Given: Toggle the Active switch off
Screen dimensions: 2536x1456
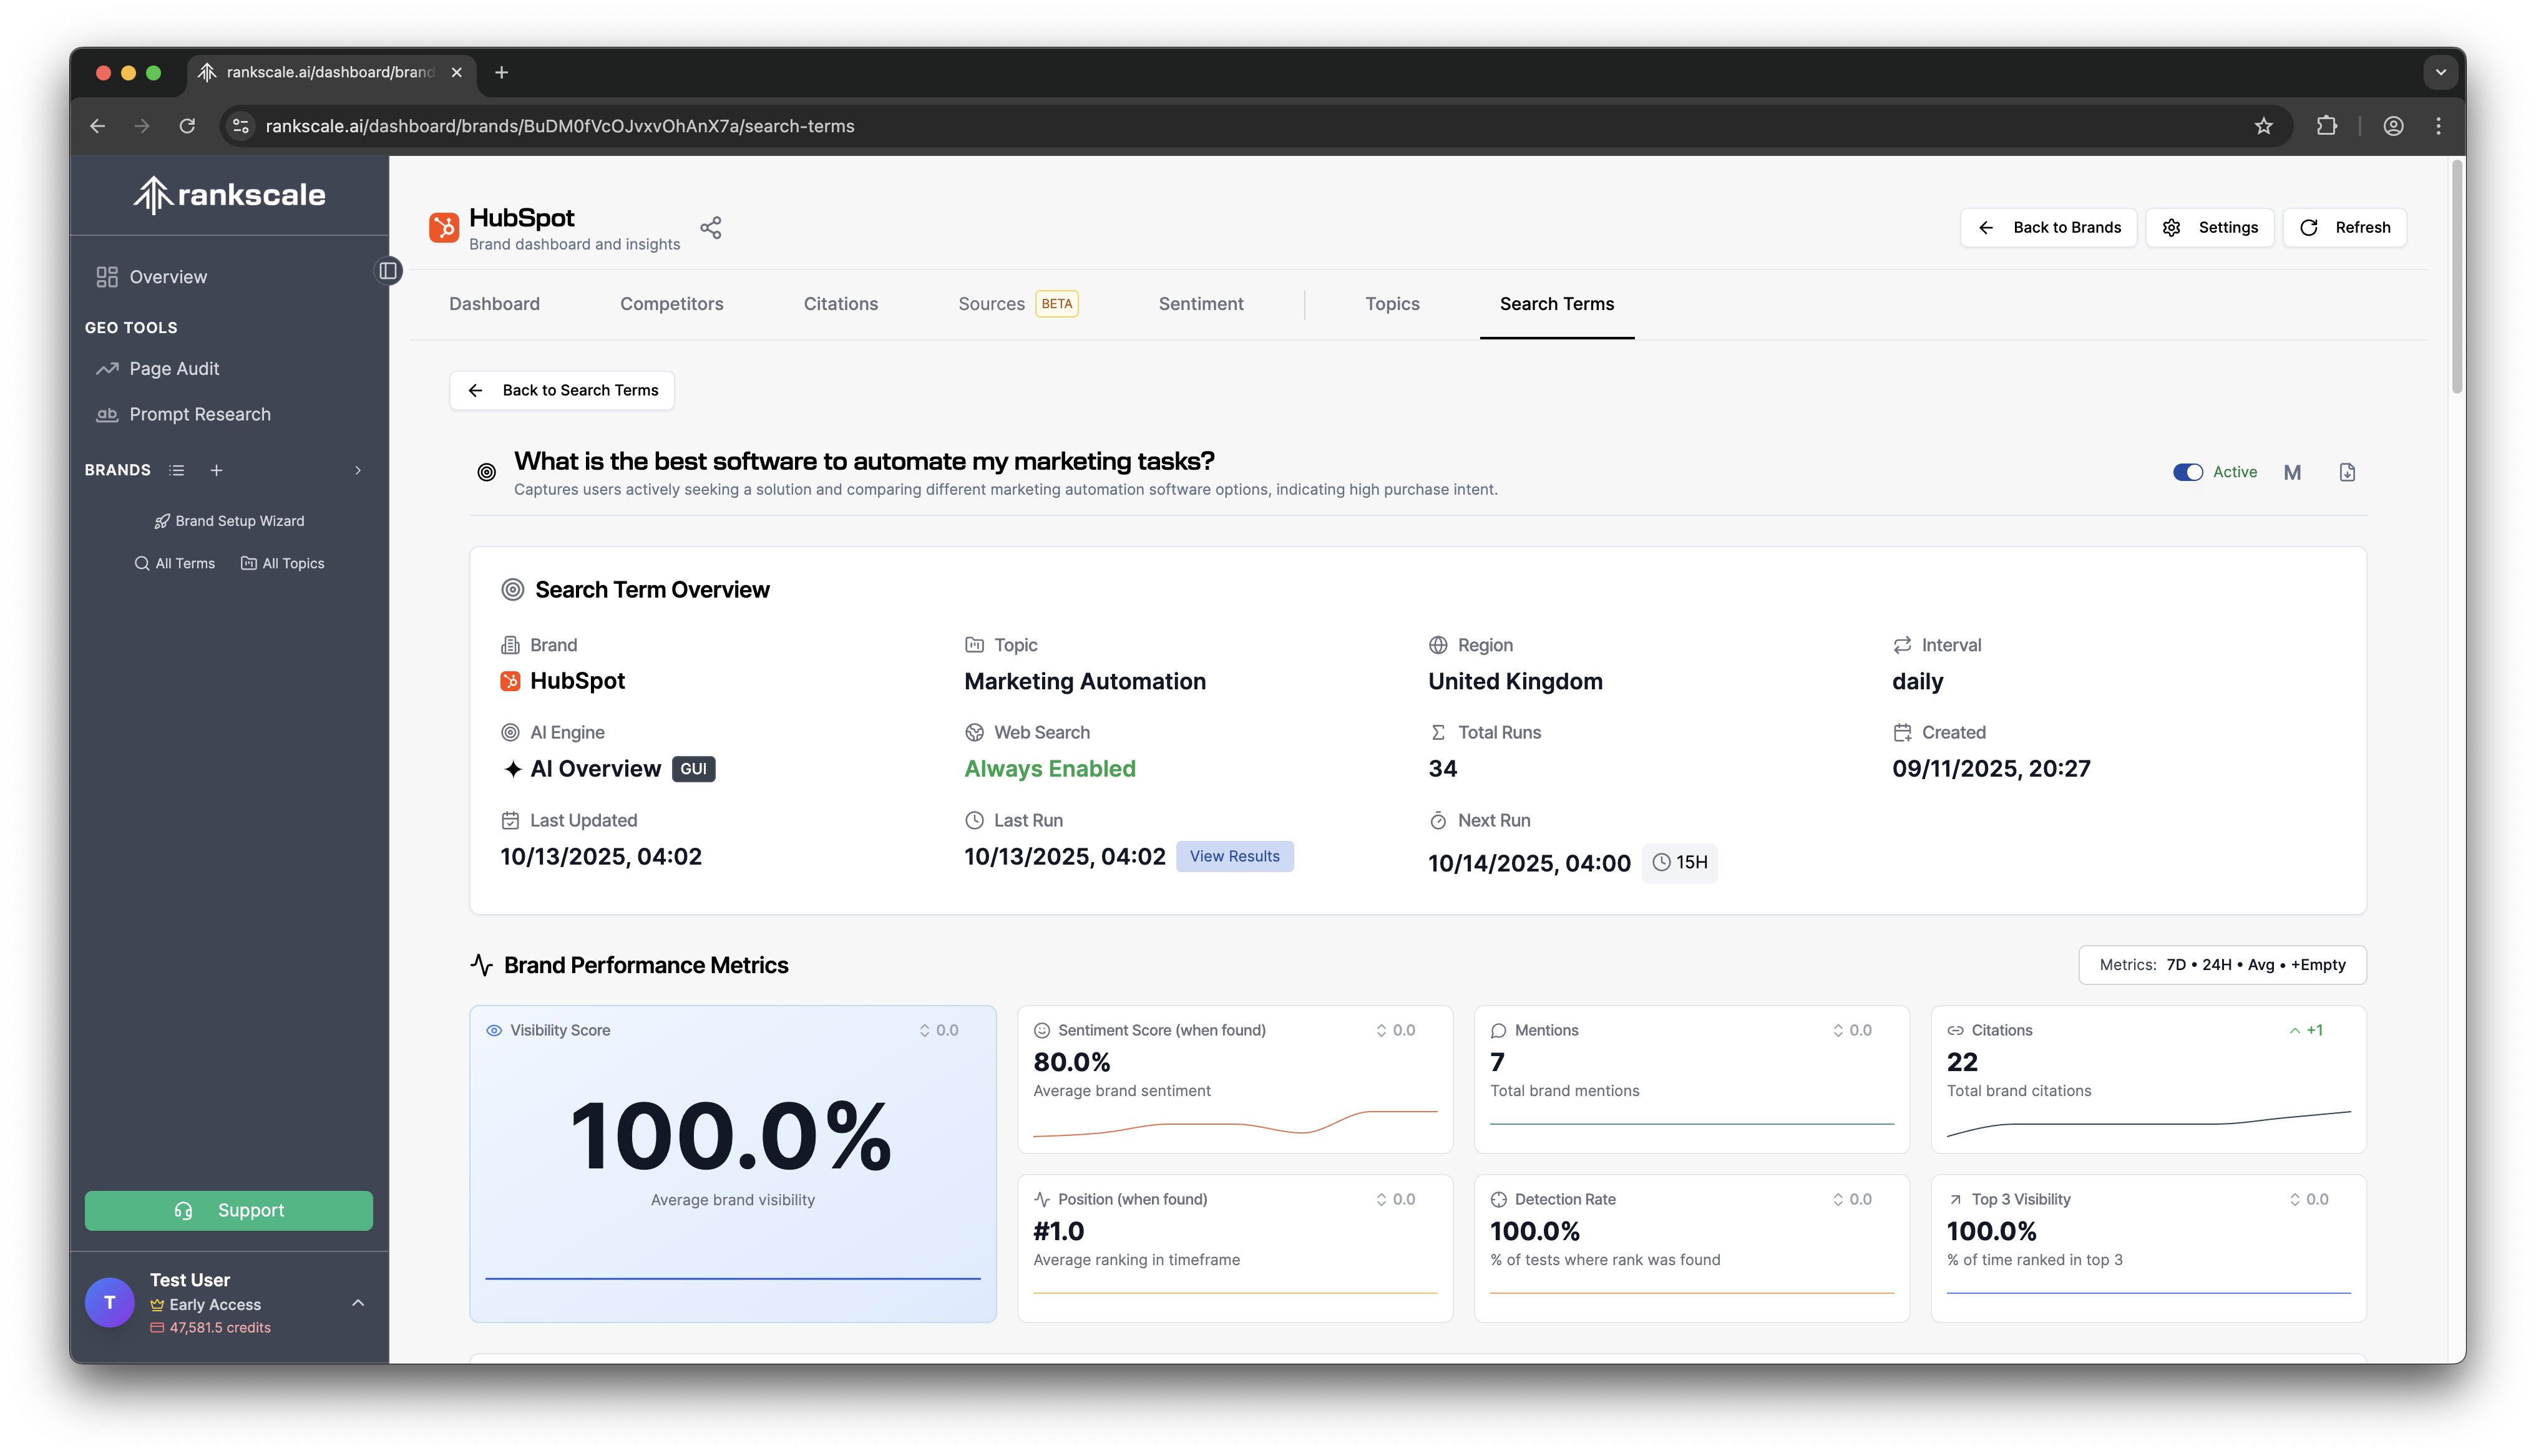Looking at the screenshot, I should point(2187,472).
